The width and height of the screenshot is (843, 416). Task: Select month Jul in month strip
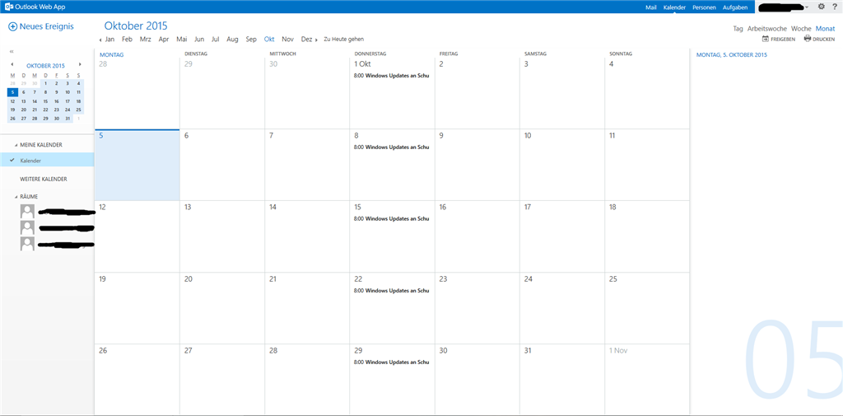pyautogui.click(x=216, y=40)
